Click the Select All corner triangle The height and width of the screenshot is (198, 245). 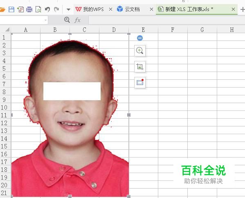coord(7,29)
